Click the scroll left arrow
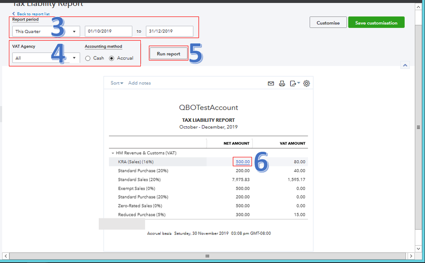 [6, 256]
